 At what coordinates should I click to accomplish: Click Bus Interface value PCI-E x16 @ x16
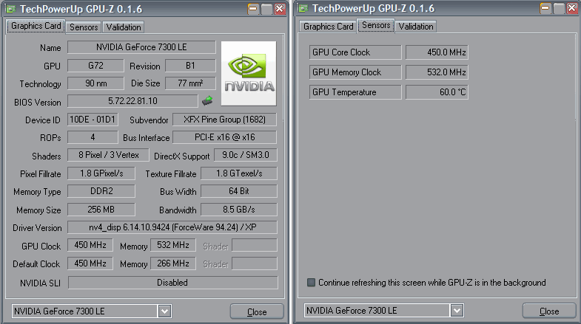[x=224, y=137]
